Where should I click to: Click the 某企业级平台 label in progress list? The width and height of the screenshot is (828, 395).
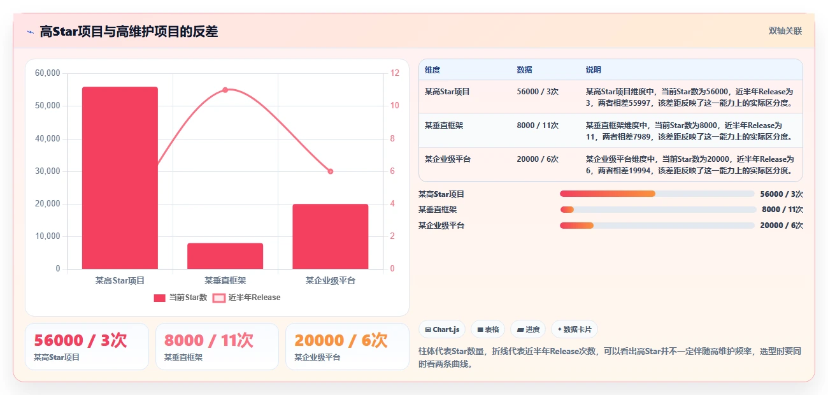point(441,226)
